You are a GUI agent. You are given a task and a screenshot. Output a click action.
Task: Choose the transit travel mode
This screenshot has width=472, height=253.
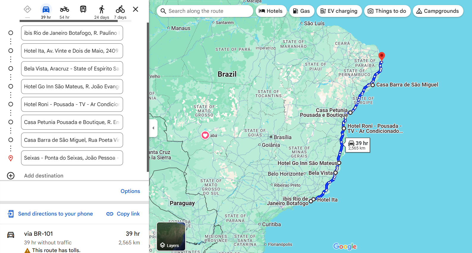pos(83,10)
